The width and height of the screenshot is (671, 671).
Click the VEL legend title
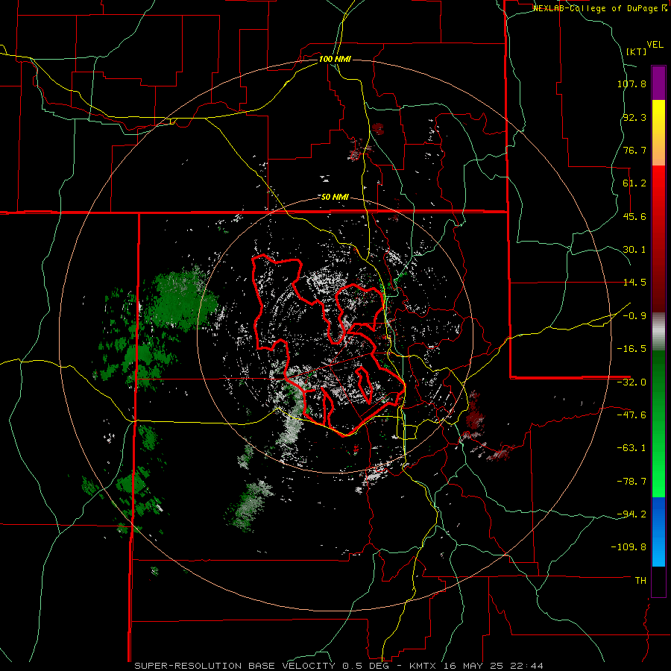(x=655, y=45)
